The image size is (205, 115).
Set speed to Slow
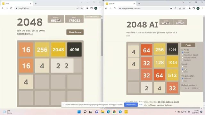183,72
